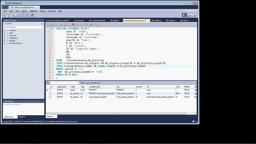Click the status bar icon at bottom right
This screenshot has width=256, height=144.
click(193, 122)
